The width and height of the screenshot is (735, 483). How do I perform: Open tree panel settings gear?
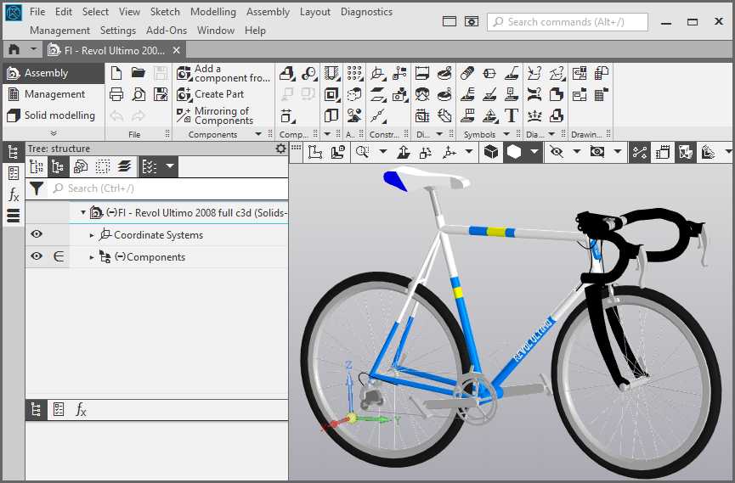[x=281, y=149]
